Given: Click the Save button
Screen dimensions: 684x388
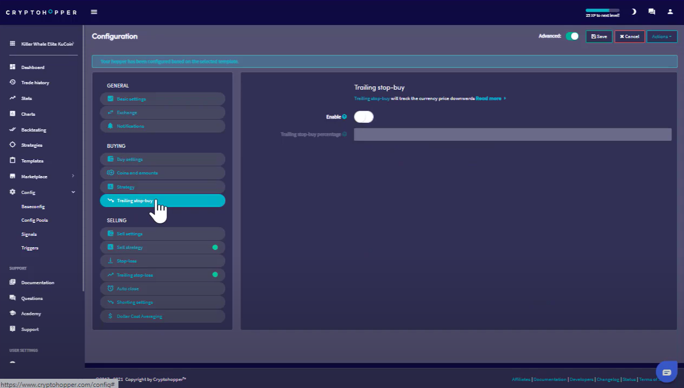Looking at the screenshot, I should tap(599, 36).
